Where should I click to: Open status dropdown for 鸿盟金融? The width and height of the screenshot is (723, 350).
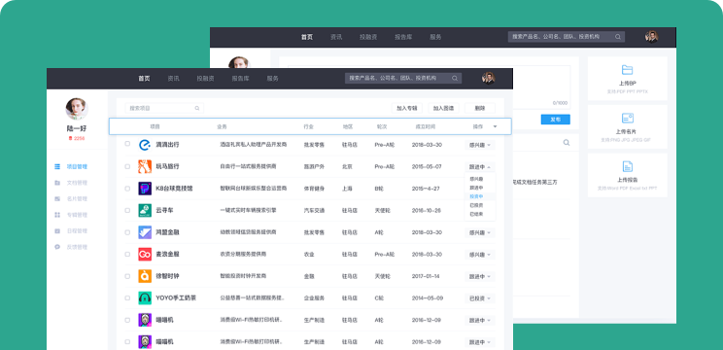point(480,232)
